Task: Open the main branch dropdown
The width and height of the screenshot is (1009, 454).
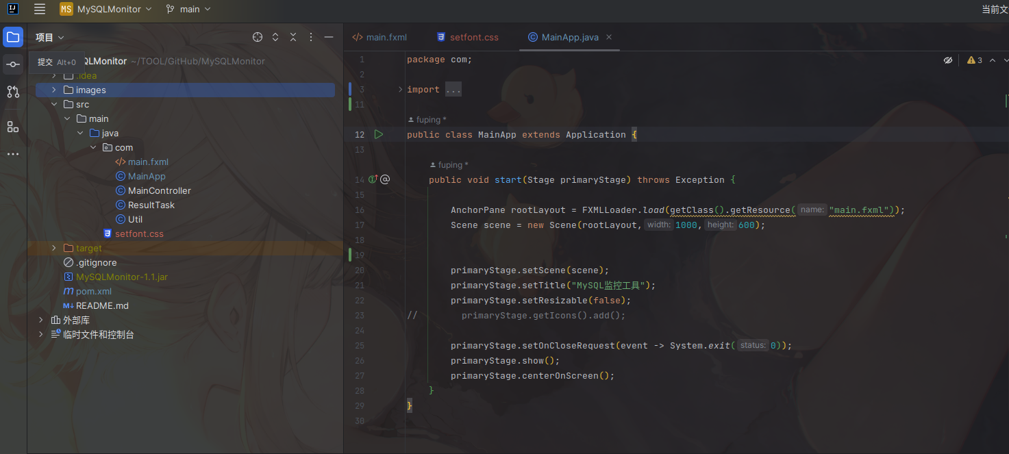Action: tap(188, 9)
